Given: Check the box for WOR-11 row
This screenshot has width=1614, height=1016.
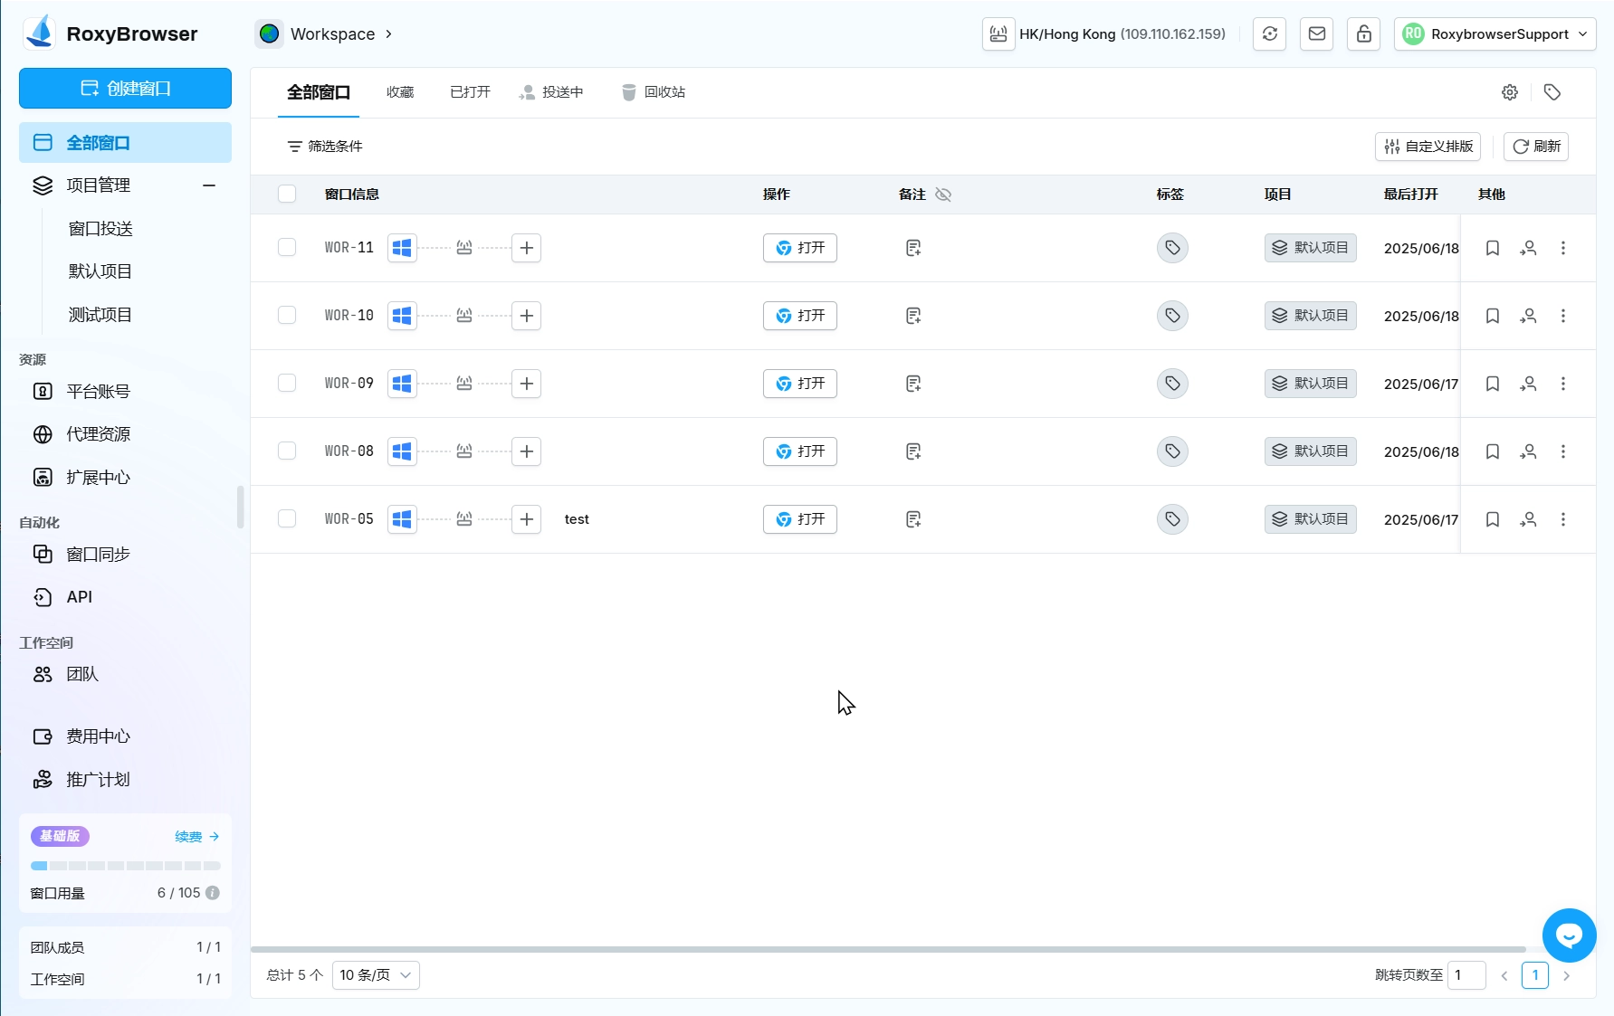Looking at the screenshot, I should tap(287, 248).
